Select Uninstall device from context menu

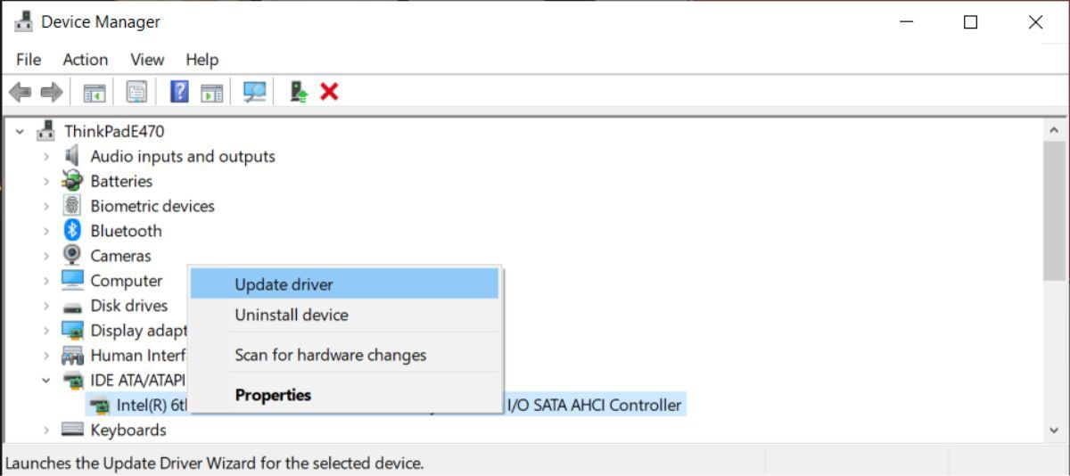[292, 315]
